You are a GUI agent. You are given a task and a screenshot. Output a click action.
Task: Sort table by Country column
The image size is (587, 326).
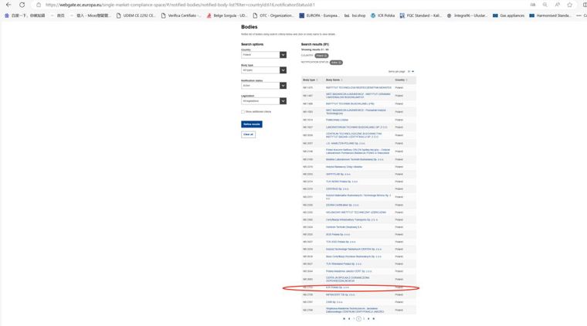[x=402, y=80]
